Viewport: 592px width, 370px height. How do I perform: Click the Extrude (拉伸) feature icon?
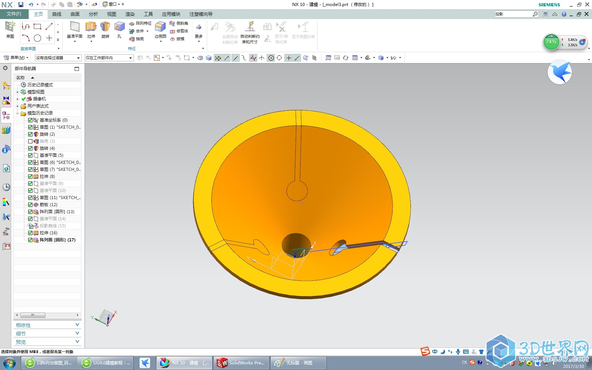click(x=91, y=30)
